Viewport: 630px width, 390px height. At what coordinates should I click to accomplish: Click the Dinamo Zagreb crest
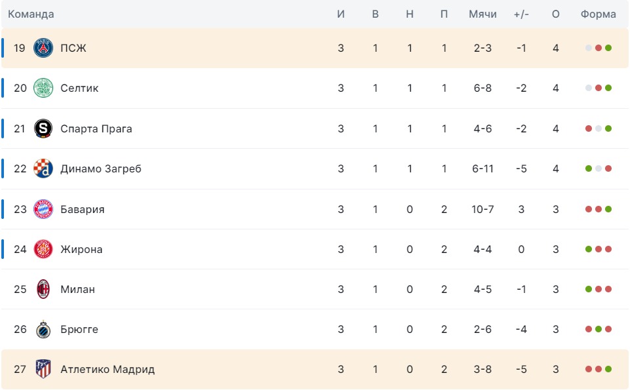tap(43, 168)
